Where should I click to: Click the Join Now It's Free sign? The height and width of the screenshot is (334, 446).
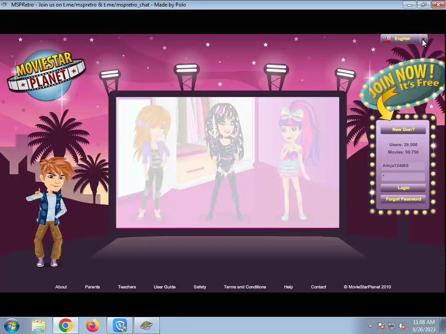pos(402,84)
